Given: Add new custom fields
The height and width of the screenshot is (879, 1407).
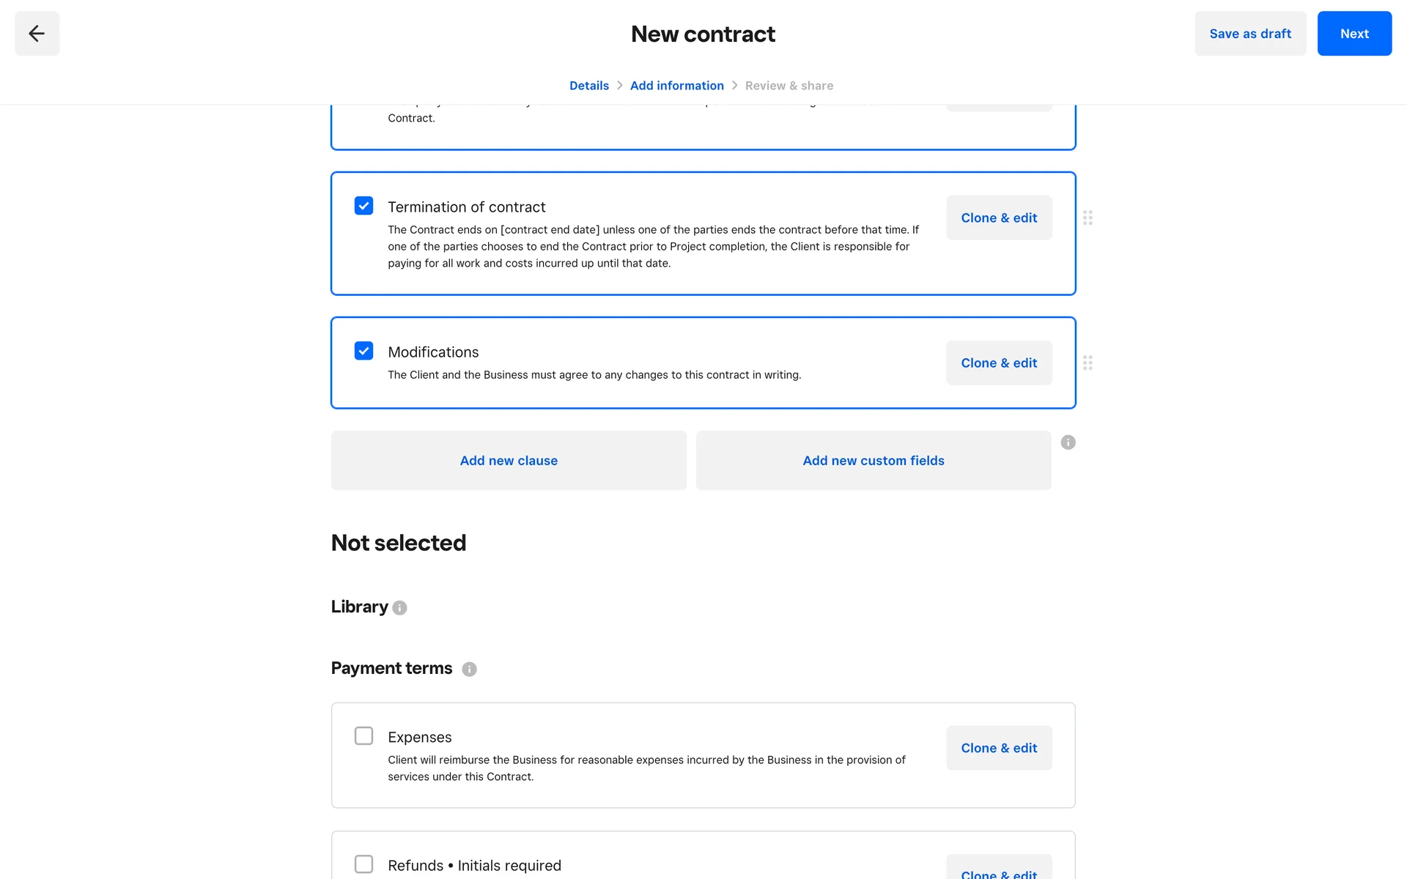Looking at the screenshot, I should (873, 461).
